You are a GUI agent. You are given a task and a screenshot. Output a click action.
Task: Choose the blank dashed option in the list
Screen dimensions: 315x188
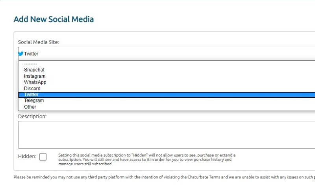point(167,64)
